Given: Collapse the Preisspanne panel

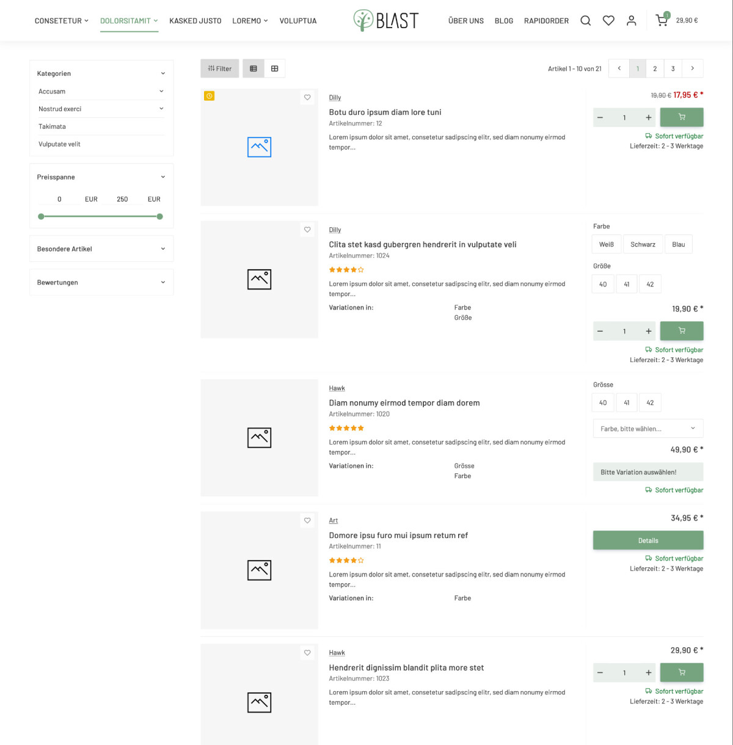Looking at the screenshot, I should pos(162,177).
